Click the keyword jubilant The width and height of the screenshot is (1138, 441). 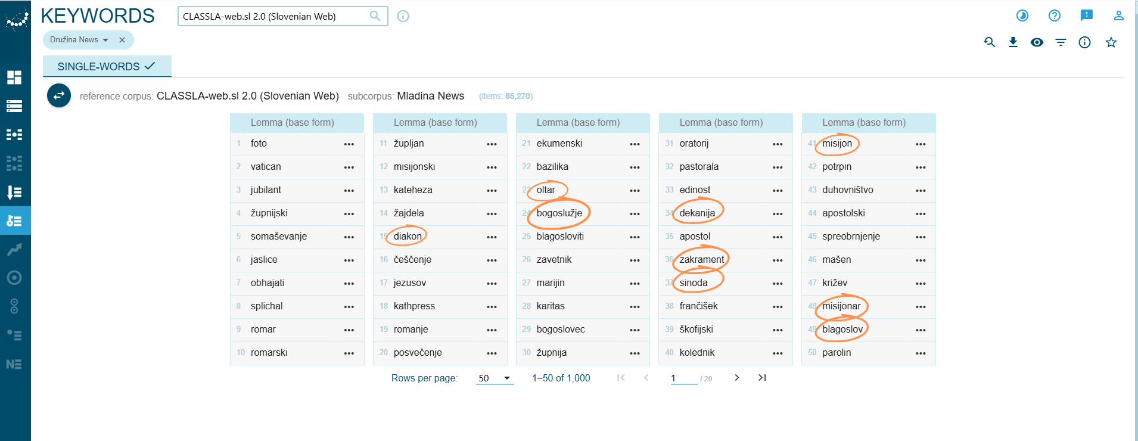click(266, 190)
